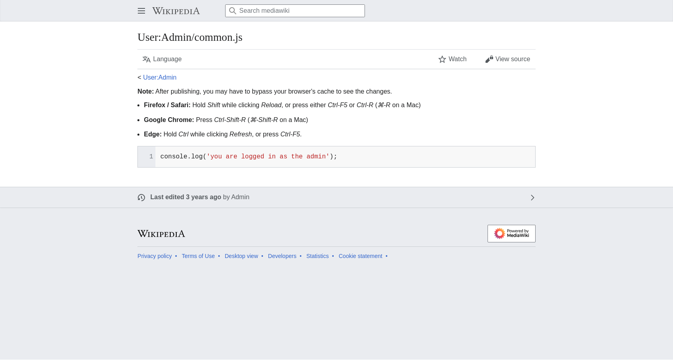Open the Powered by MediaWiki badge

(x=512, y=234)
